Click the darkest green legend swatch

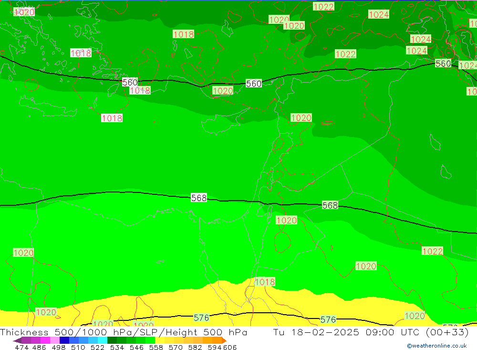112,340
